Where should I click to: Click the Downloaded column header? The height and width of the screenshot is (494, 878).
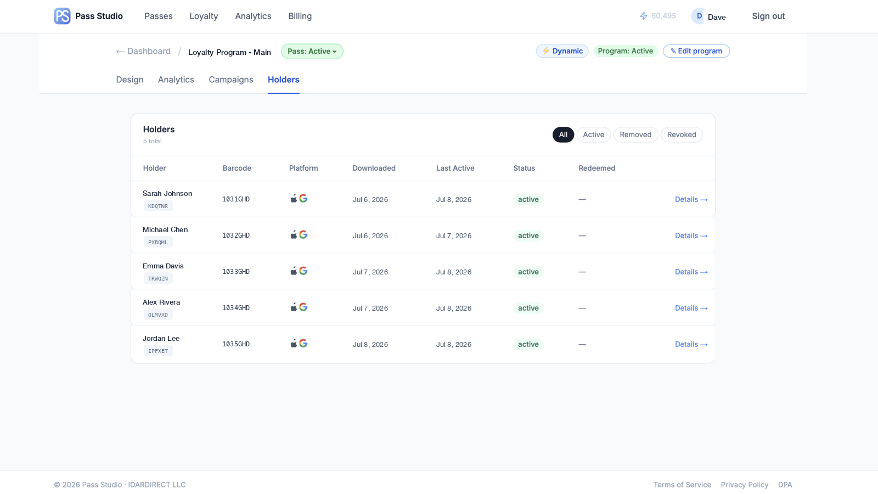tap(374, 169)
